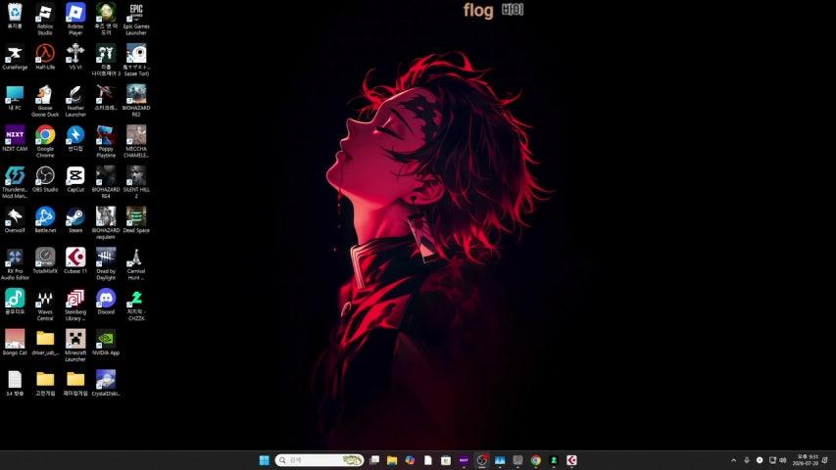836x470 pixels.
Task: Select the MECCHA CHAMELEON desktop icon
Action: click(x=136, y=142)
